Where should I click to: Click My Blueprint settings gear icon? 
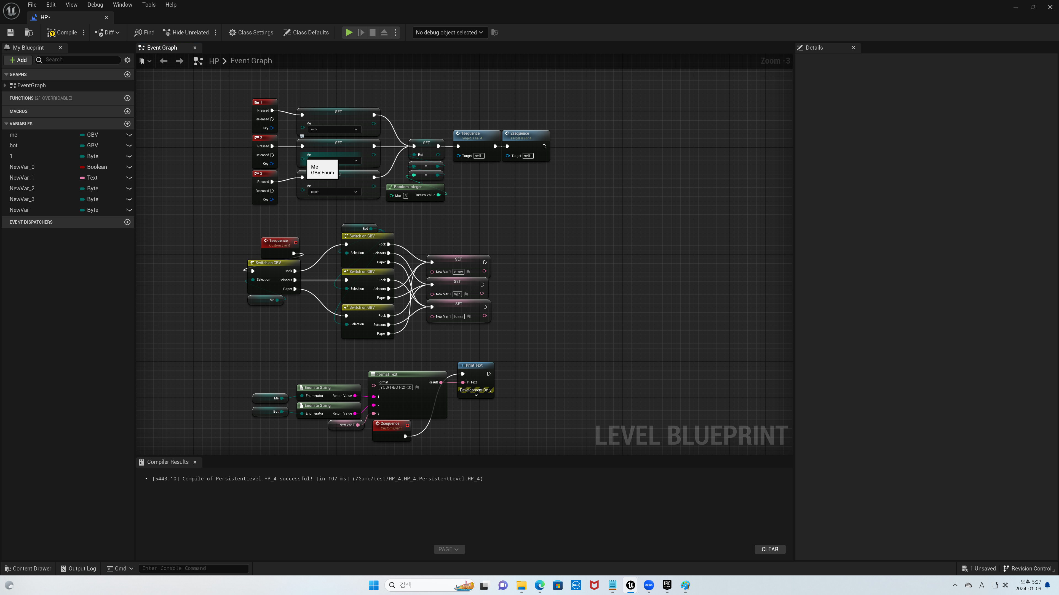click(x=127, y=60)
